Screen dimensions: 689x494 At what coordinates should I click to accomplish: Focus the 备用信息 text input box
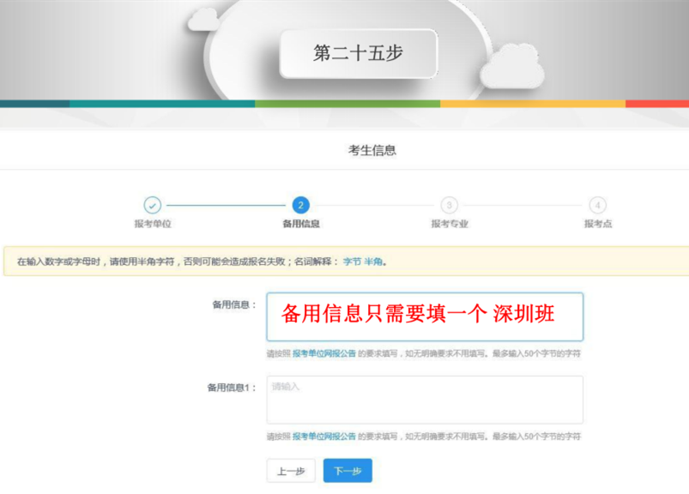(425, 316)
